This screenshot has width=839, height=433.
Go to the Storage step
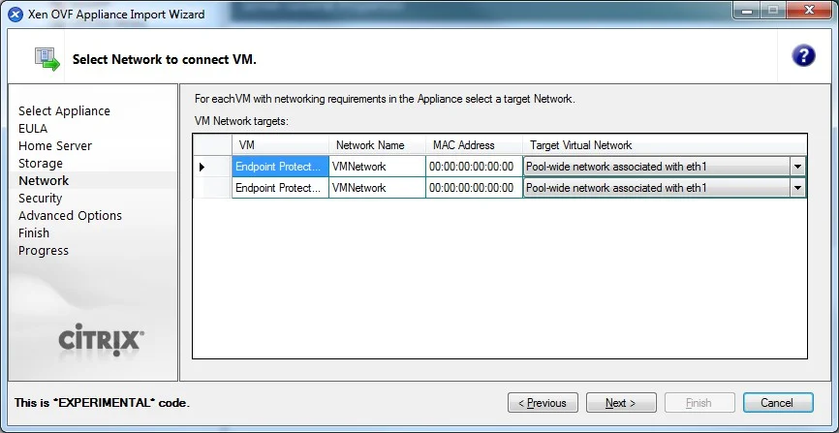click(40, 164)
